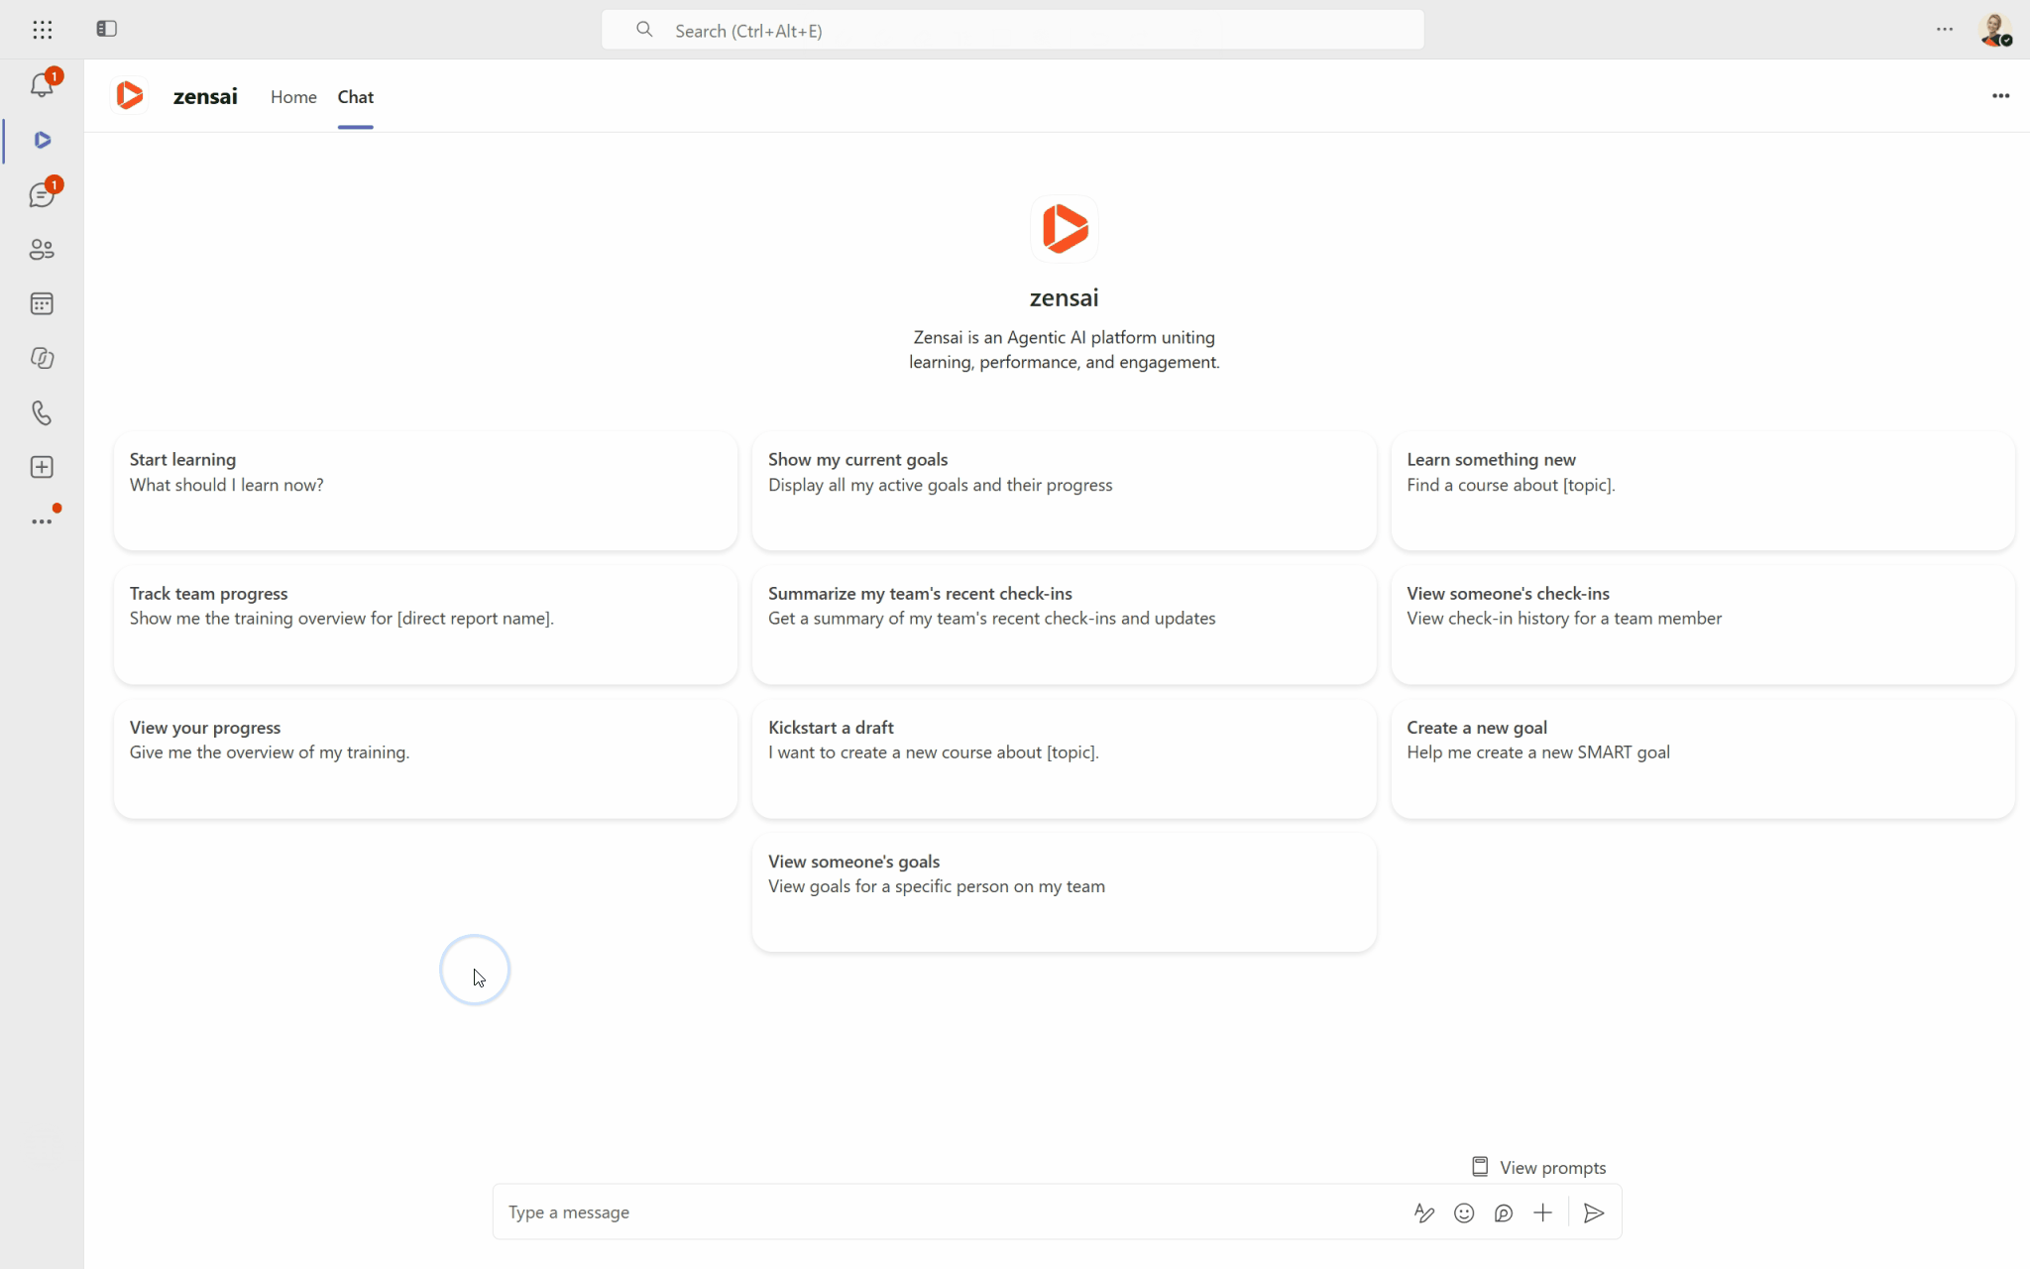Click the Apps plus icon in sidebar

(x=42, y=467)
